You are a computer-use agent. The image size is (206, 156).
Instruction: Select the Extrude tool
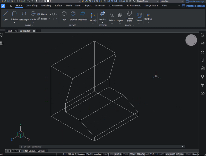73,16
